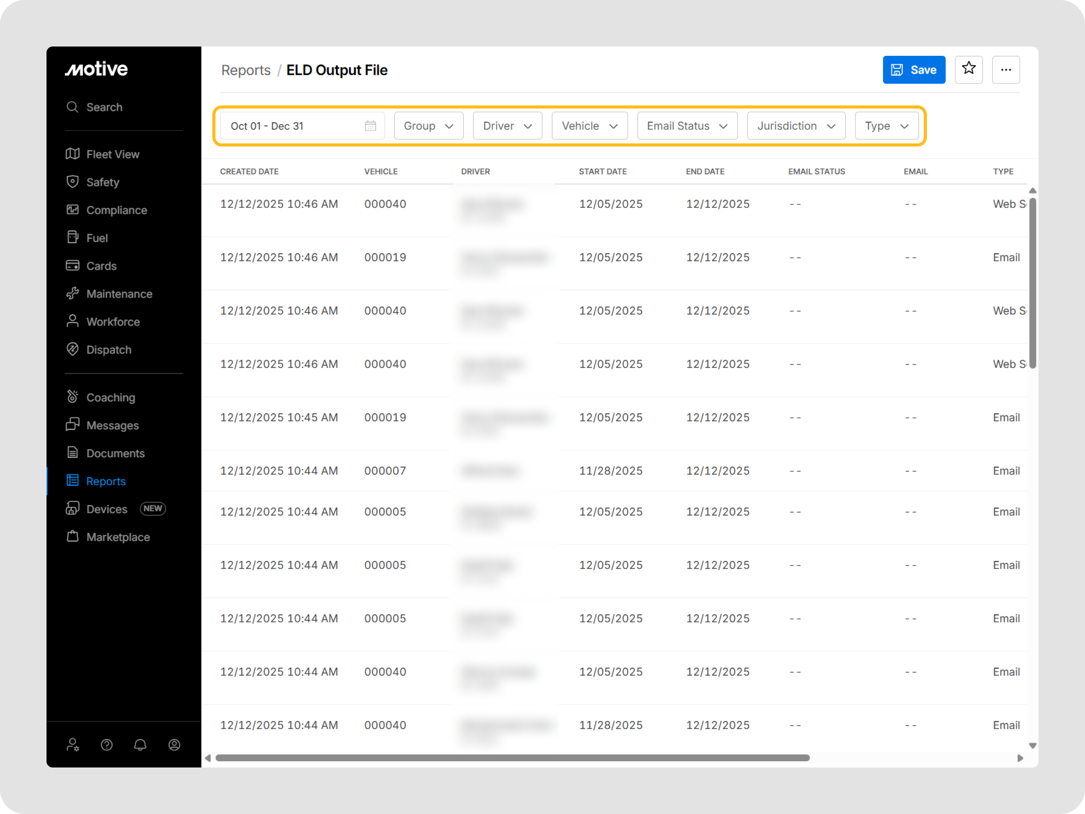
Task: Click the Oct 01 - Dec 31 date field
Action: [x=294, y=126]
